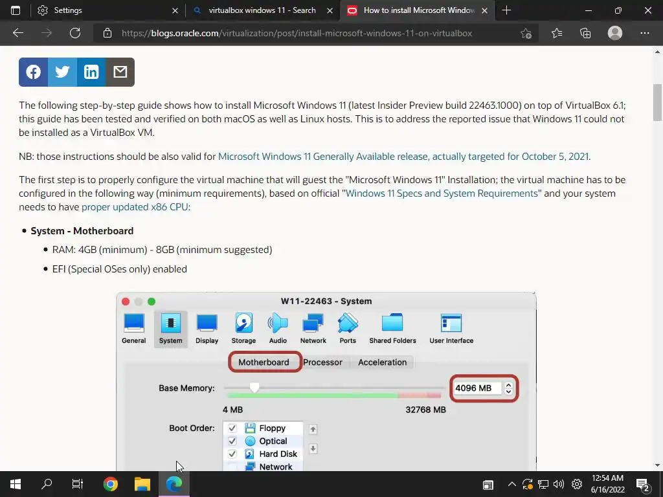Click the memory value stepper arrows

coord(508,388)
